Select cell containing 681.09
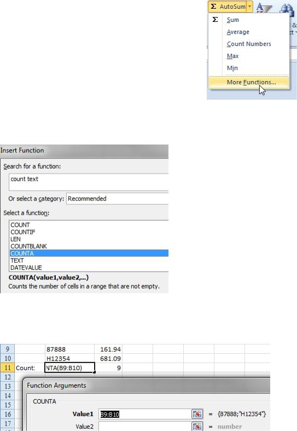Viewport: 297px width, 431px height. 108,358
